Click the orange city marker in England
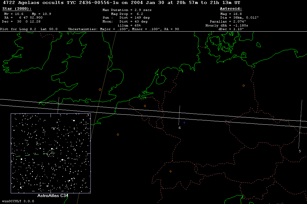The image size is (307, 204). (x=100, y=89)
